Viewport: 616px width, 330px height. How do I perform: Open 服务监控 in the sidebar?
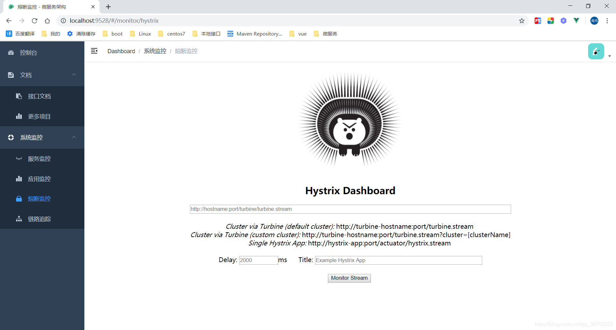(42, 159)
